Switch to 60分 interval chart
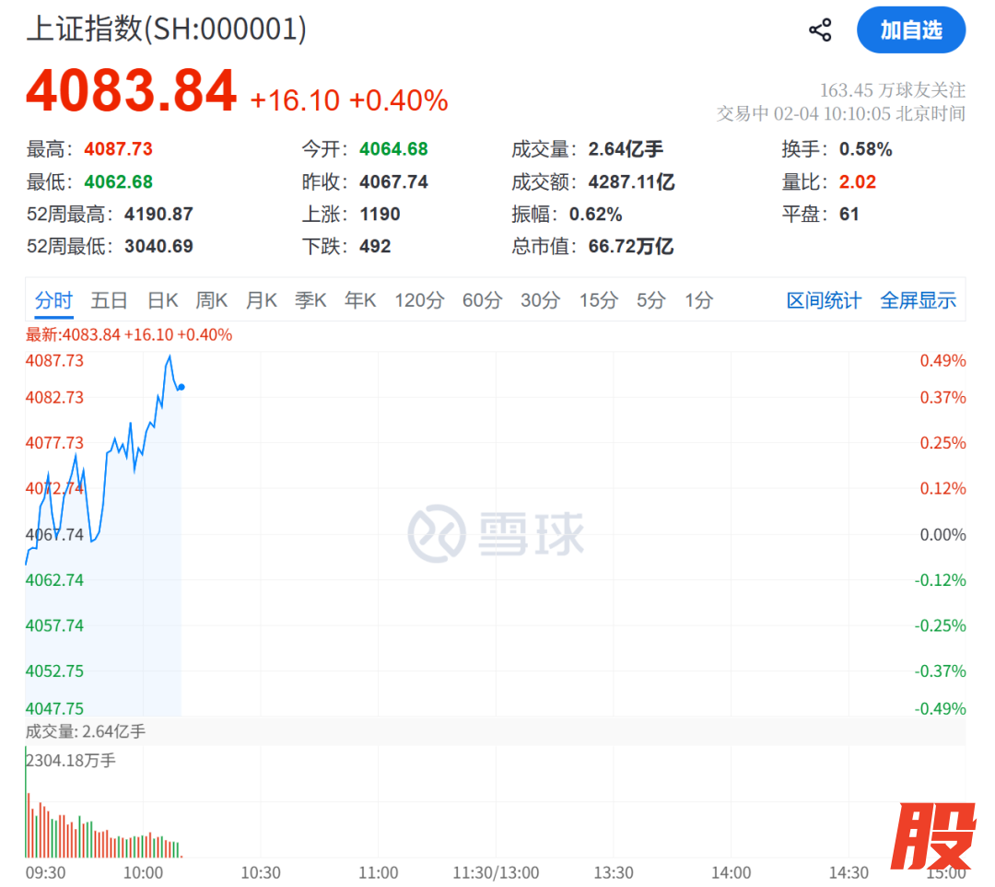Viewport: 995px width, 887px height. click(x=482, y=300)
